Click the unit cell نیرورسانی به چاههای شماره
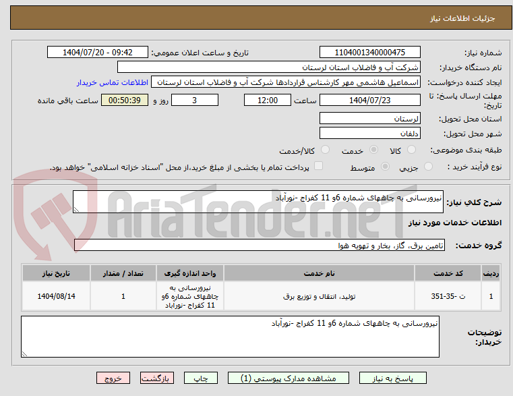The height and width of the screenshot is (396, 513). coord(189,296)
